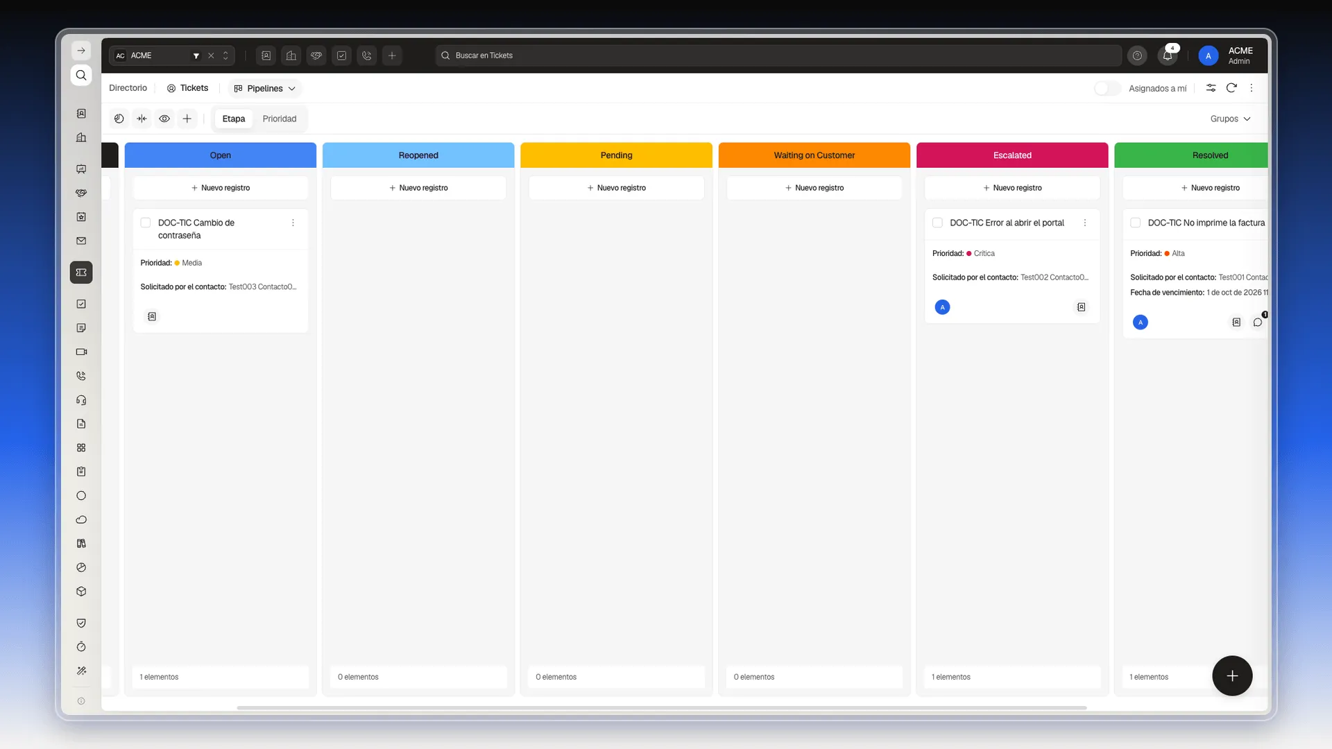Open the help question mark icon
Screen dimensions: 1332x749
[1137, 55]
